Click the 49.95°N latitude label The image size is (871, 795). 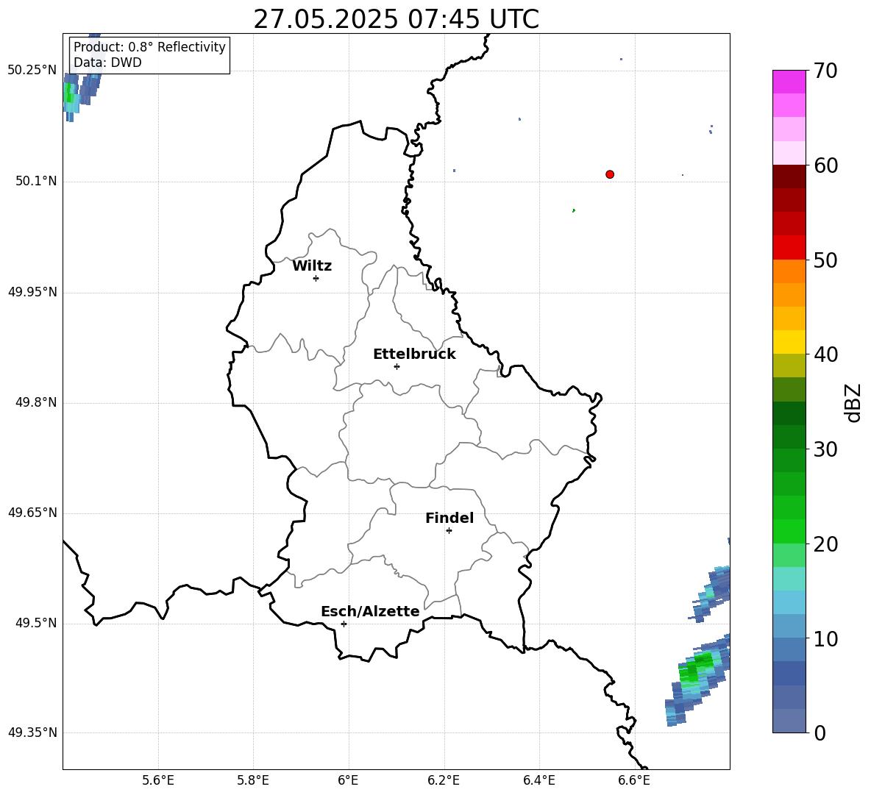pos(32,292)
